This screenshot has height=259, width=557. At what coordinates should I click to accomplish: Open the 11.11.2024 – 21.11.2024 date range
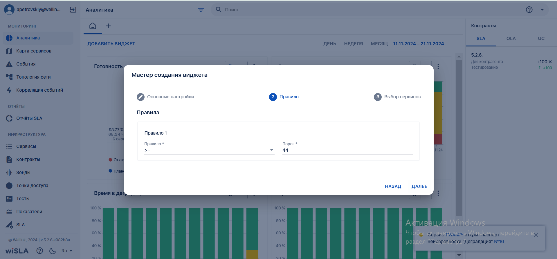pos(418,44)
